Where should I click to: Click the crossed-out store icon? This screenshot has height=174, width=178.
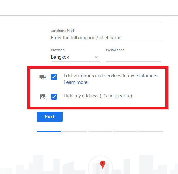[x=43, y=97]
